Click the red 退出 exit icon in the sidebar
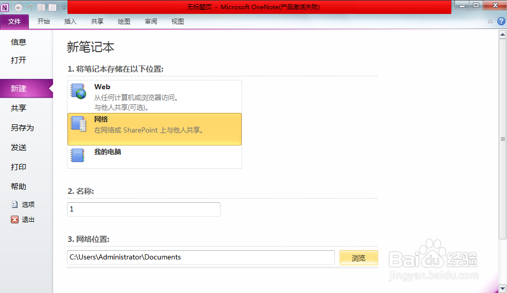507x293 pixels. (x=14, y=220)
